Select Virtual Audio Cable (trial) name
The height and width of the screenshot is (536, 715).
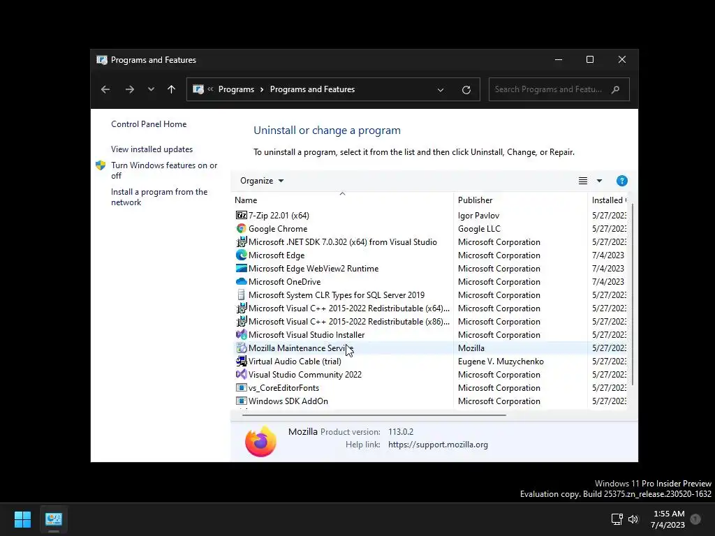295,361
